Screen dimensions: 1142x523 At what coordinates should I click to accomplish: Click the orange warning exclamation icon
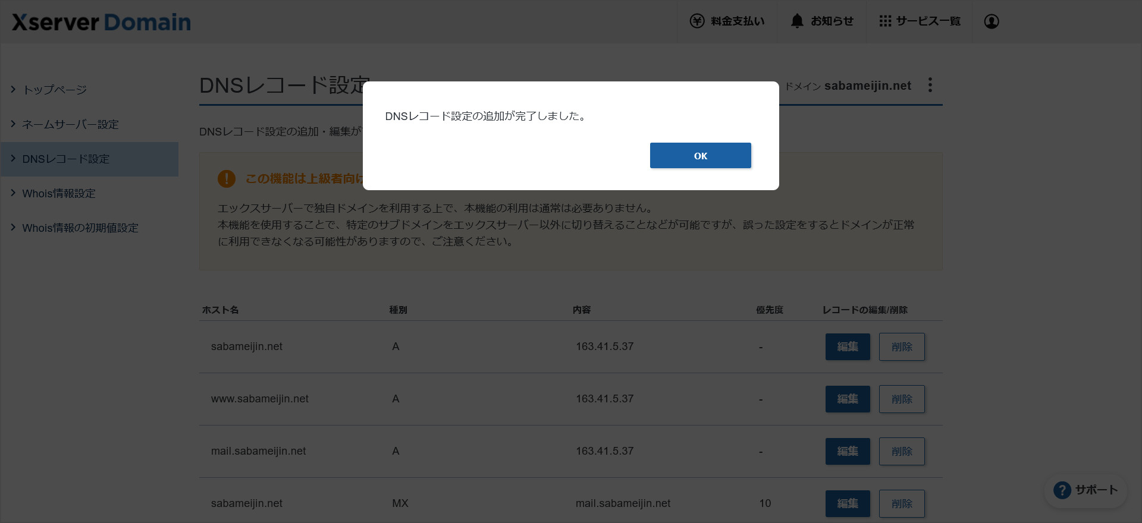tap(227, 178)
